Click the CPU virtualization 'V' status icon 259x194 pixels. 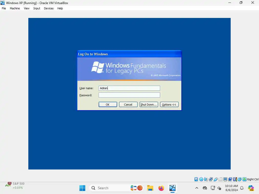click(235, 179)
